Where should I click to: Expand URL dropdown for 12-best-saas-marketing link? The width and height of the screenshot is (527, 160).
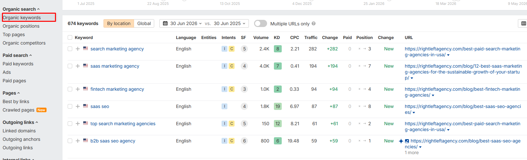(412, 78)
